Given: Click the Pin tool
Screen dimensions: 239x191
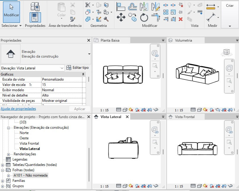Looking at the screenshot, I should click(181, 12).
